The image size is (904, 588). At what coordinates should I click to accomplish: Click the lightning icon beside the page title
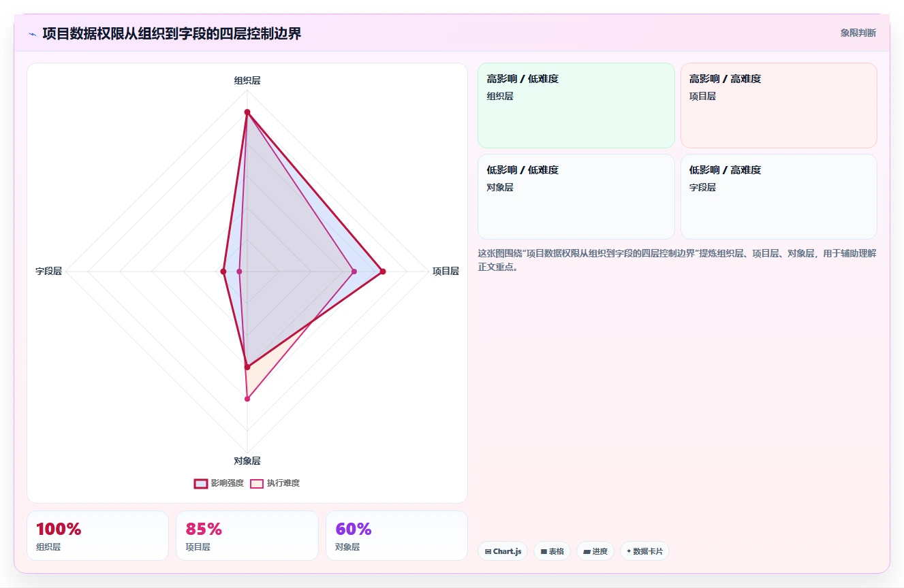point(32,34)
